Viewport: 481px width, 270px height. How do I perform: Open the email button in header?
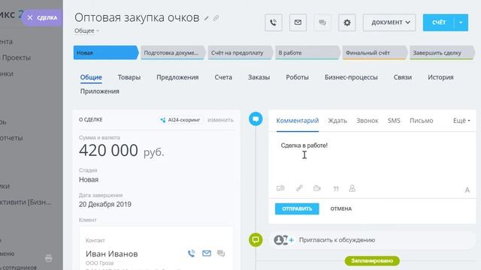[298, 22]
